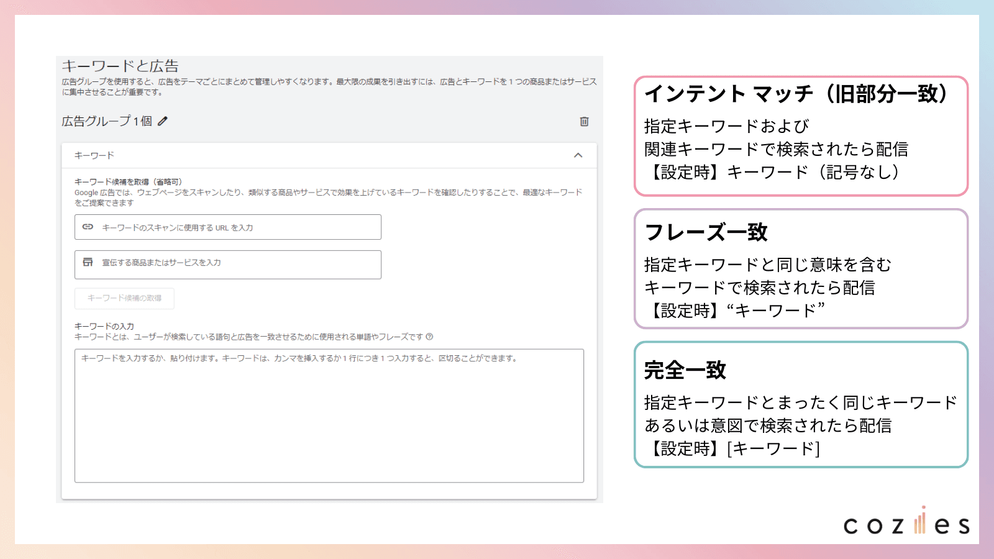Click the cozies logo
The height and width of the screenshot is (559, 994).
pyautogui.click(x=906, y=522)
